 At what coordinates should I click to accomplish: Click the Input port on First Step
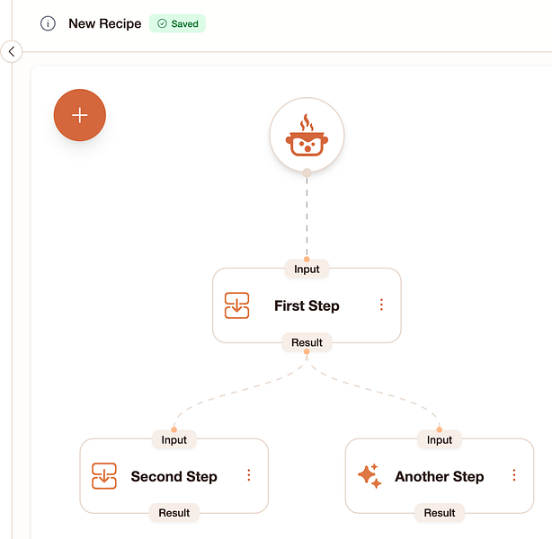coord(307,269)
